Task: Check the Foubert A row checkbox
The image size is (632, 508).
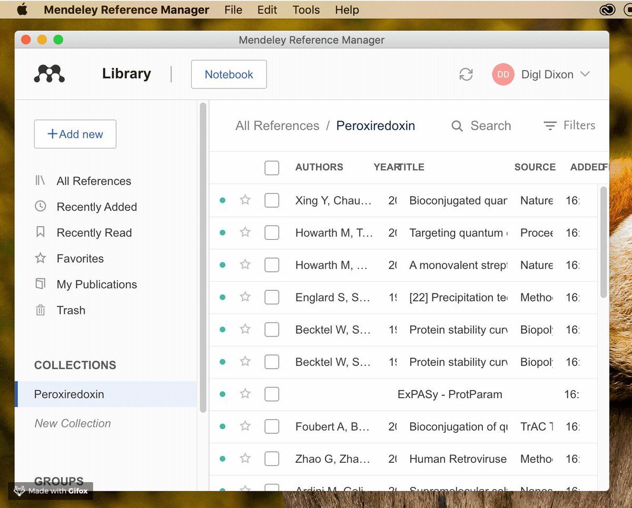Action: (272, 426)
